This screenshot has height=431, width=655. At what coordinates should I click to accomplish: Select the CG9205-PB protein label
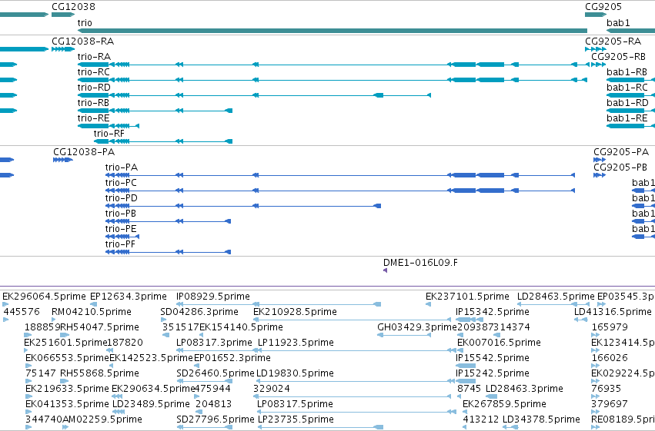coord(620,167)
